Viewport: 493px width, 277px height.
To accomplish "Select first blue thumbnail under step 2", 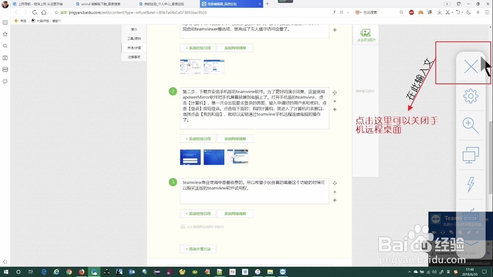I will (190, 157).
